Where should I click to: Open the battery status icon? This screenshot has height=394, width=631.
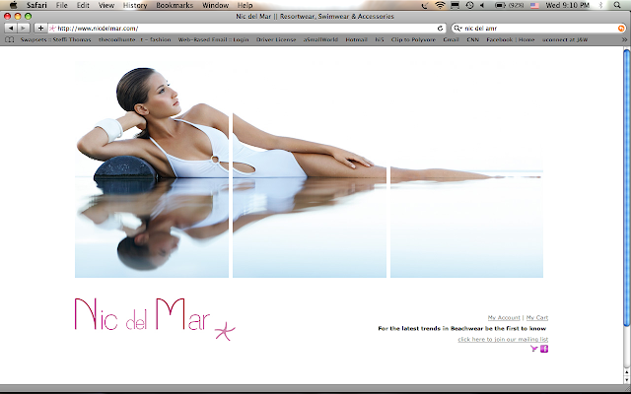[x=500, y=5]
